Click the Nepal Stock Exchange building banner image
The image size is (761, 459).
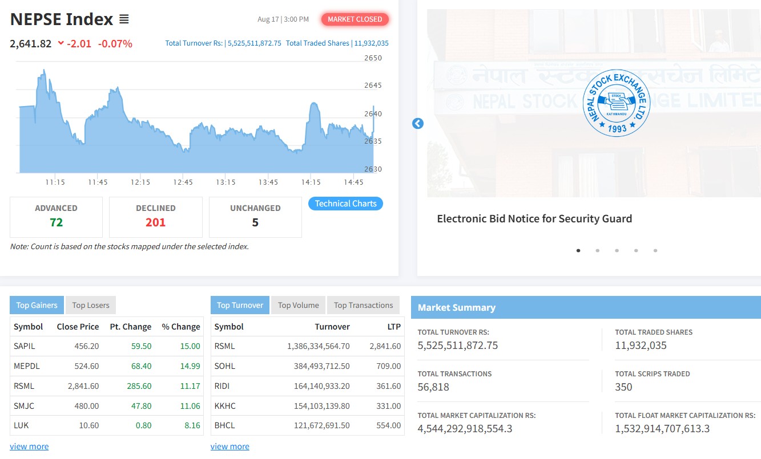[594, 103]
